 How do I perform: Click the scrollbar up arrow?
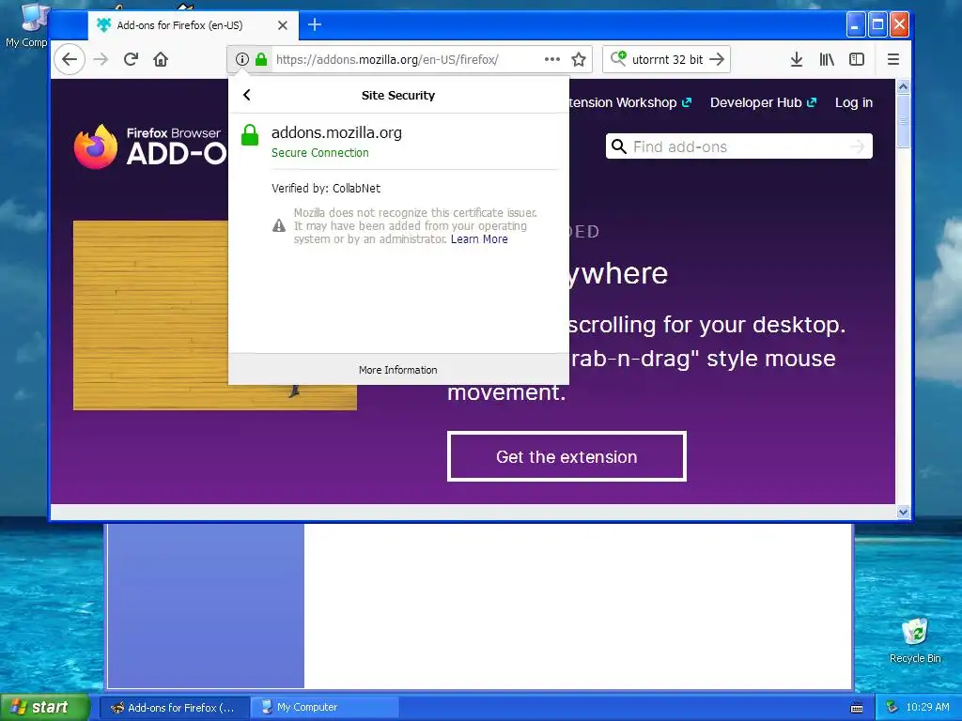click(903, 86)
